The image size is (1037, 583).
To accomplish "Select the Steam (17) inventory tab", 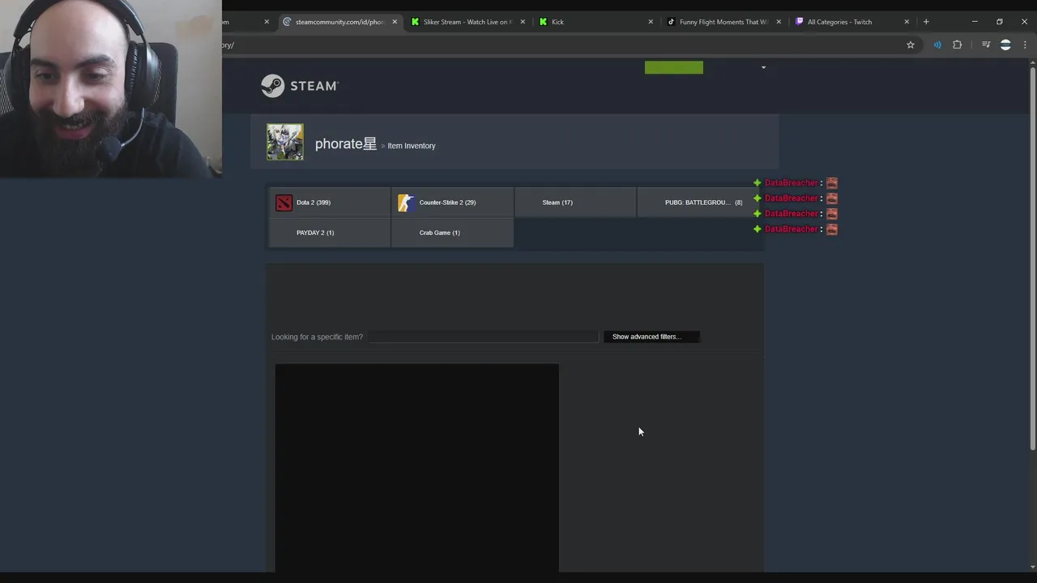I will click(575, 202).
